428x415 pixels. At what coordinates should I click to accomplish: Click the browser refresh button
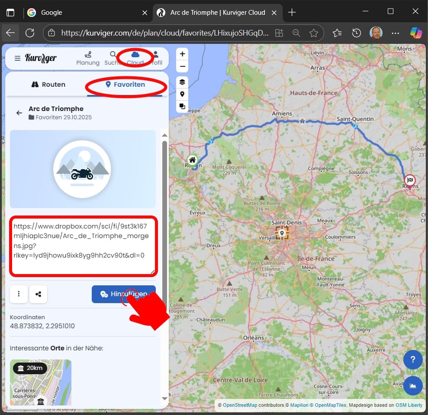(30, 33)
